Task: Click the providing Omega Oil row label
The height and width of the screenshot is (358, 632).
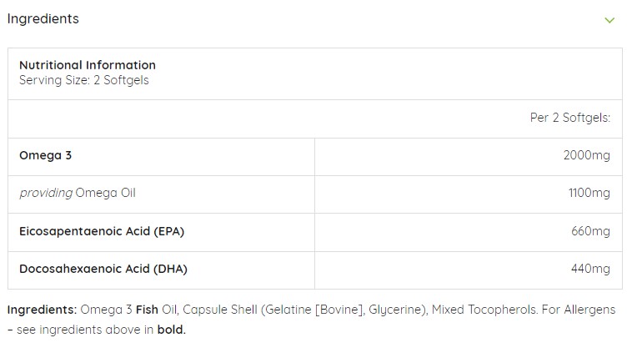Action: (x=78, y=193)
